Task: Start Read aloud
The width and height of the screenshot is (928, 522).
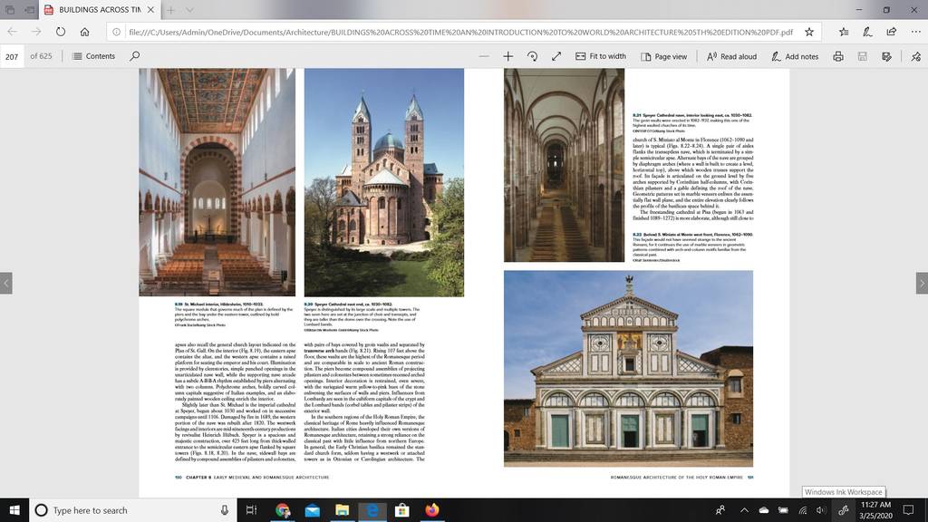Action: [x=731, y=56]
